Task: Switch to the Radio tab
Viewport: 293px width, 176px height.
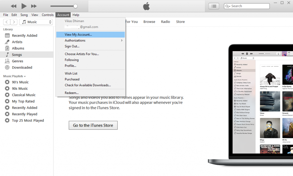Action: pyautogui.click(x=166, y=22)
